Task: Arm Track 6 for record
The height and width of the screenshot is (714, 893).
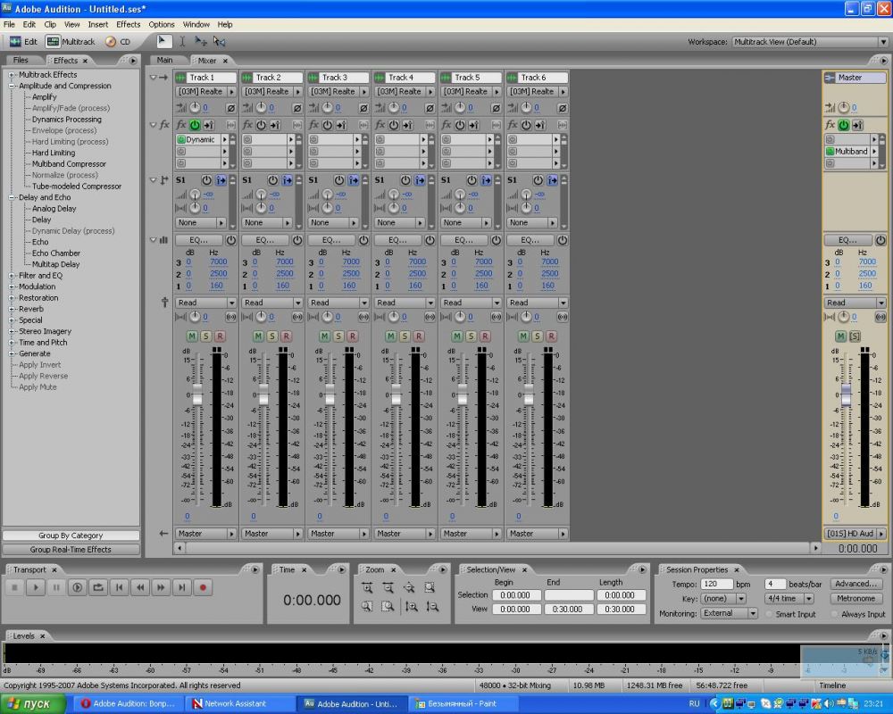Action: pyautogui.click(x=551, y=336)
